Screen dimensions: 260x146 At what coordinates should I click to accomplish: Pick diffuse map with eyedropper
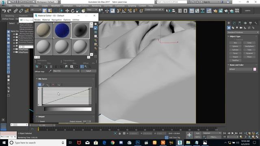click(50, 71)
